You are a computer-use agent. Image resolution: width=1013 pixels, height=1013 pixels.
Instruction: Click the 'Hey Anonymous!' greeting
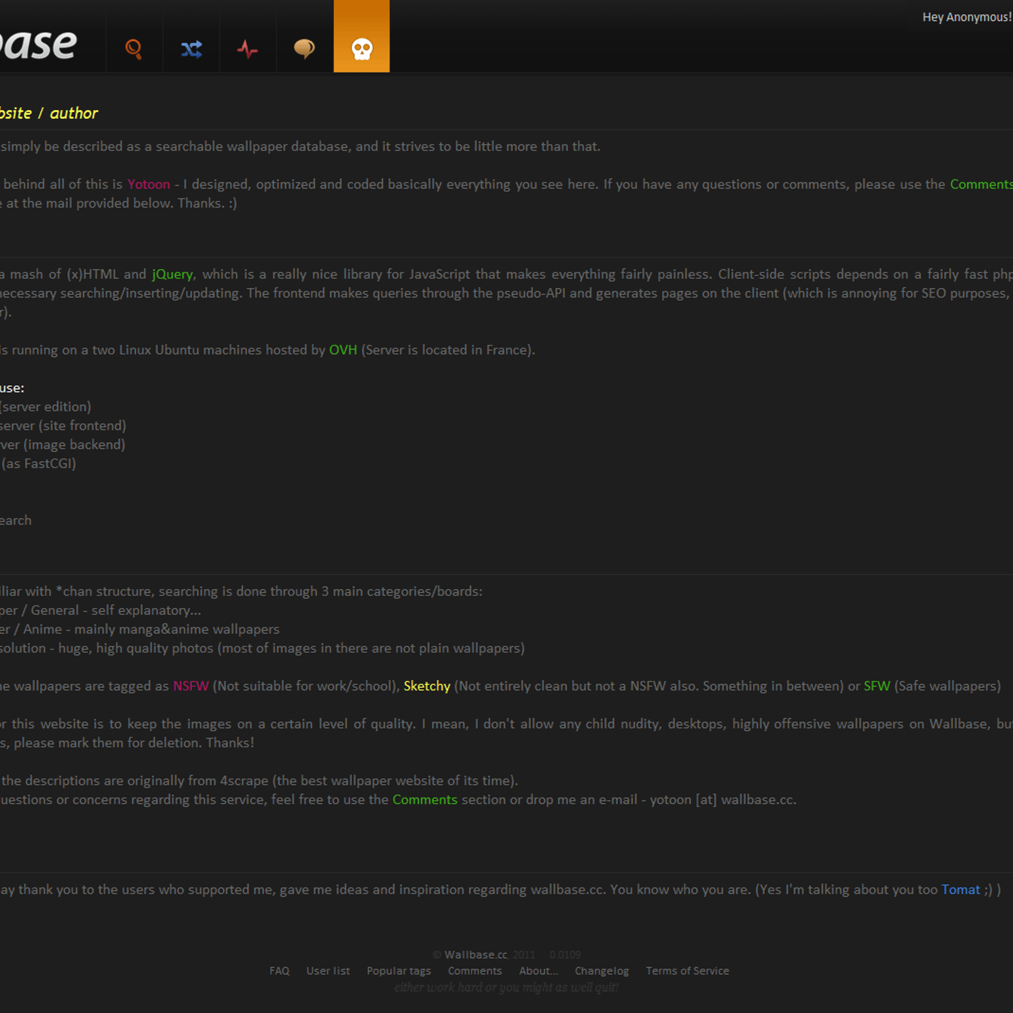(967, 17)
